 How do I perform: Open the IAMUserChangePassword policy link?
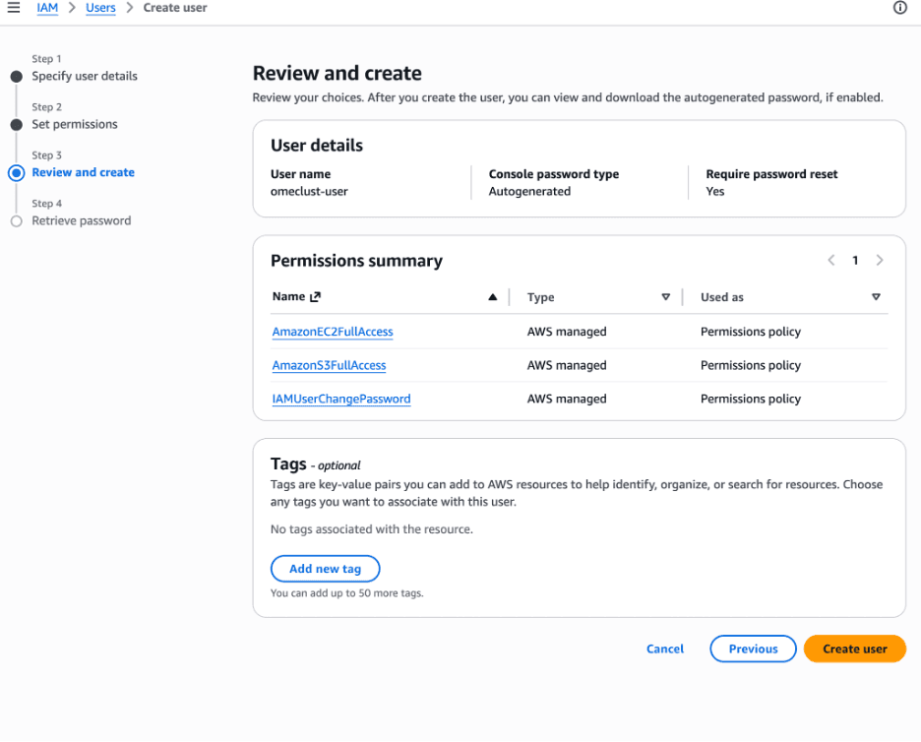pyautogui.click(x=341, y=400)
